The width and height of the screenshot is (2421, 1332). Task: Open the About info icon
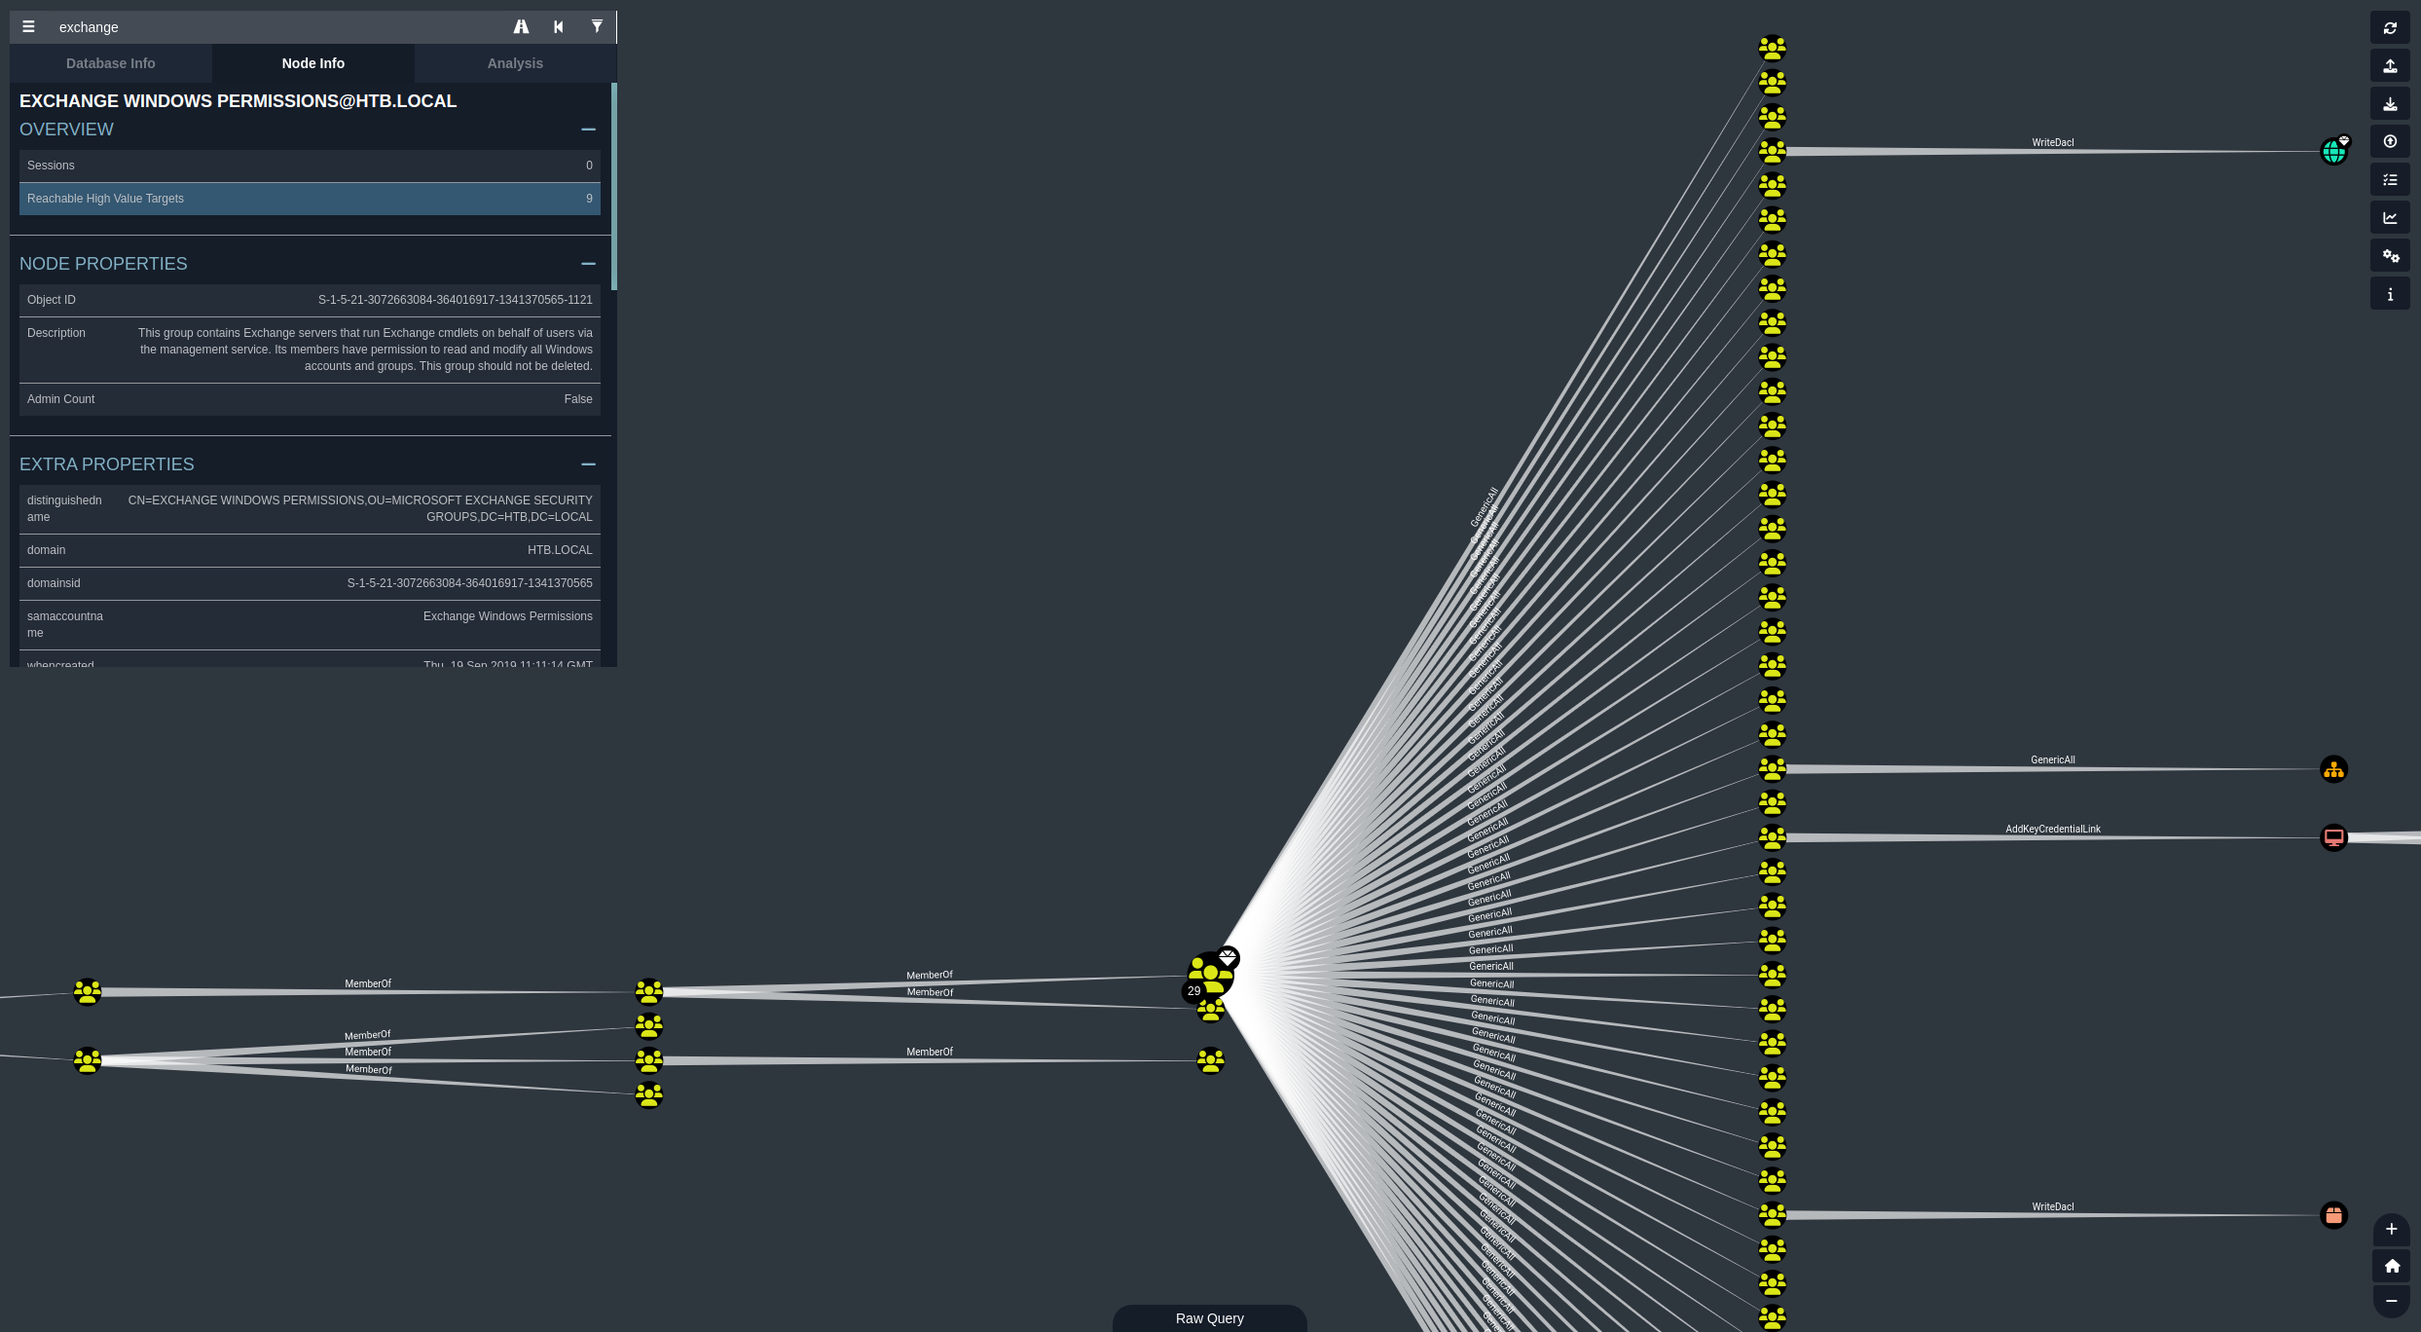2390,294
